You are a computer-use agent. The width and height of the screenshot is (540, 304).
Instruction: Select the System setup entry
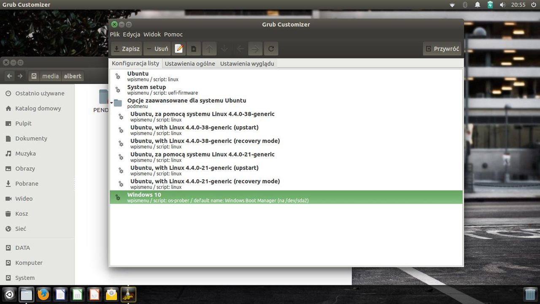coord(286,90)
